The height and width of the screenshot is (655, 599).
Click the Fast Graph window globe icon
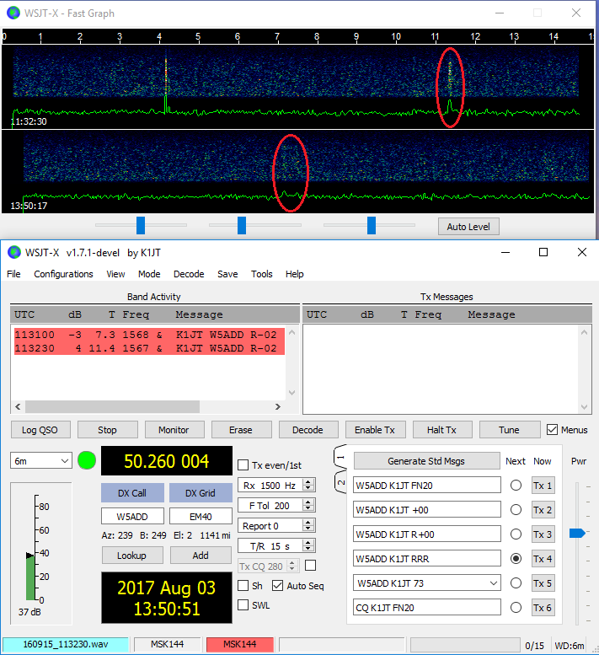tap(13, 13)
